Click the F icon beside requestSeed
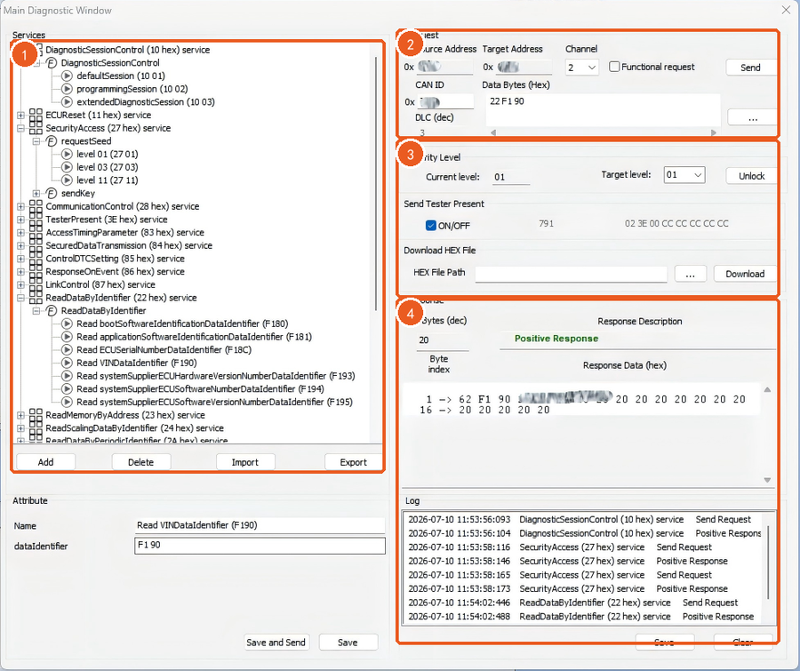 (52, 140)
